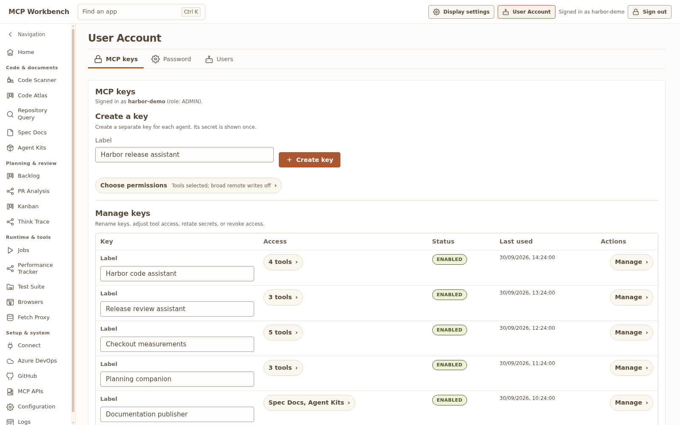Open Display settings in the header

pos(461,12)
